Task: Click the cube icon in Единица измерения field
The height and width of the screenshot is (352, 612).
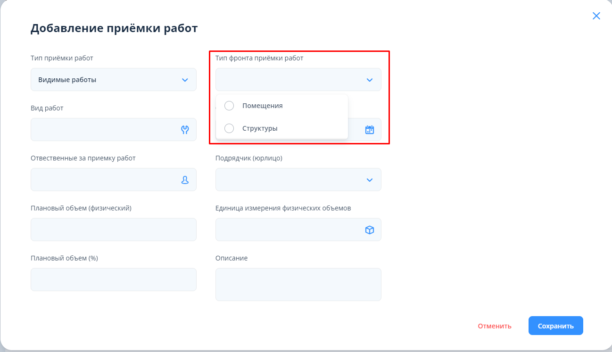Action: pos(370,230)
